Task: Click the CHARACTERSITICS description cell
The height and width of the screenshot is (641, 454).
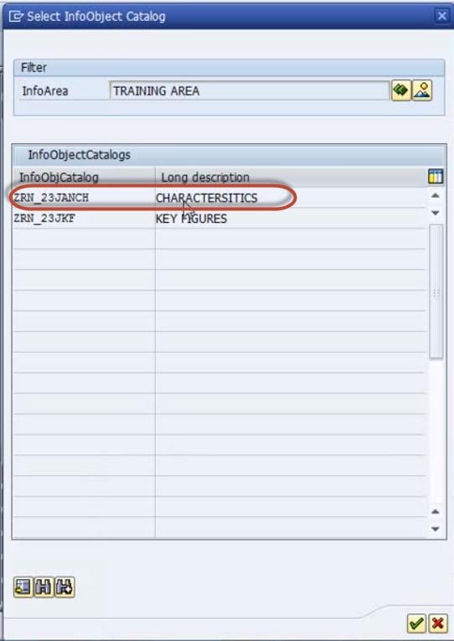Action: coord(291,198)
